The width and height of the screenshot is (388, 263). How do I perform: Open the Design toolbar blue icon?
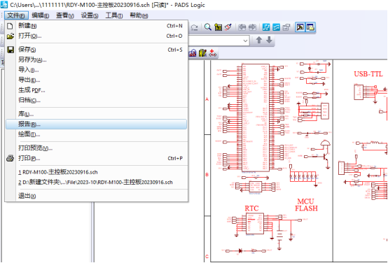pyautogui.click(x=276, y=27)
